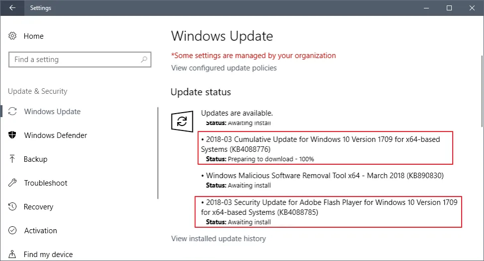Click the Backup upward arrow icon
Screen dimensions: 484x261
[12, 159]
